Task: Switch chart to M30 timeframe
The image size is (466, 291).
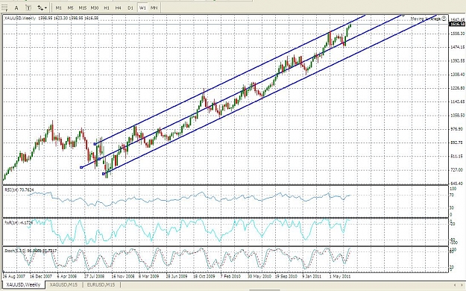Action: 95,8
